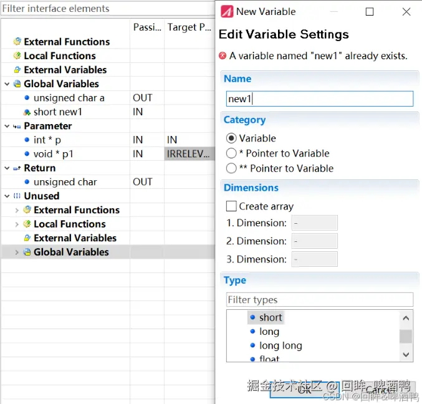
Task: Select the * Pointer to Variable option
Action: [231, 153]
